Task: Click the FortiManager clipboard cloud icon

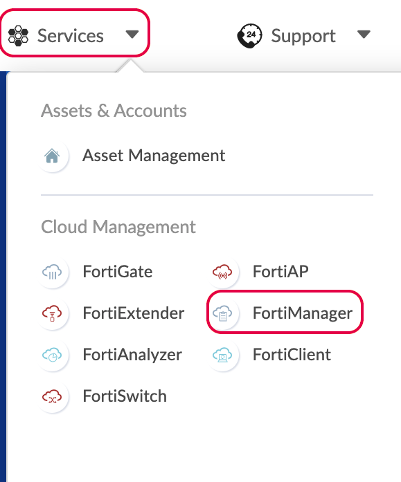Action: (x=222, y=313)
